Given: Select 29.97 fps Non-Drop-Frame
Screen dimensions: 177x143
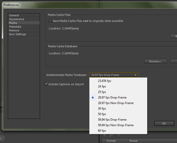Looking at the screenshot, I should (118, 103).
